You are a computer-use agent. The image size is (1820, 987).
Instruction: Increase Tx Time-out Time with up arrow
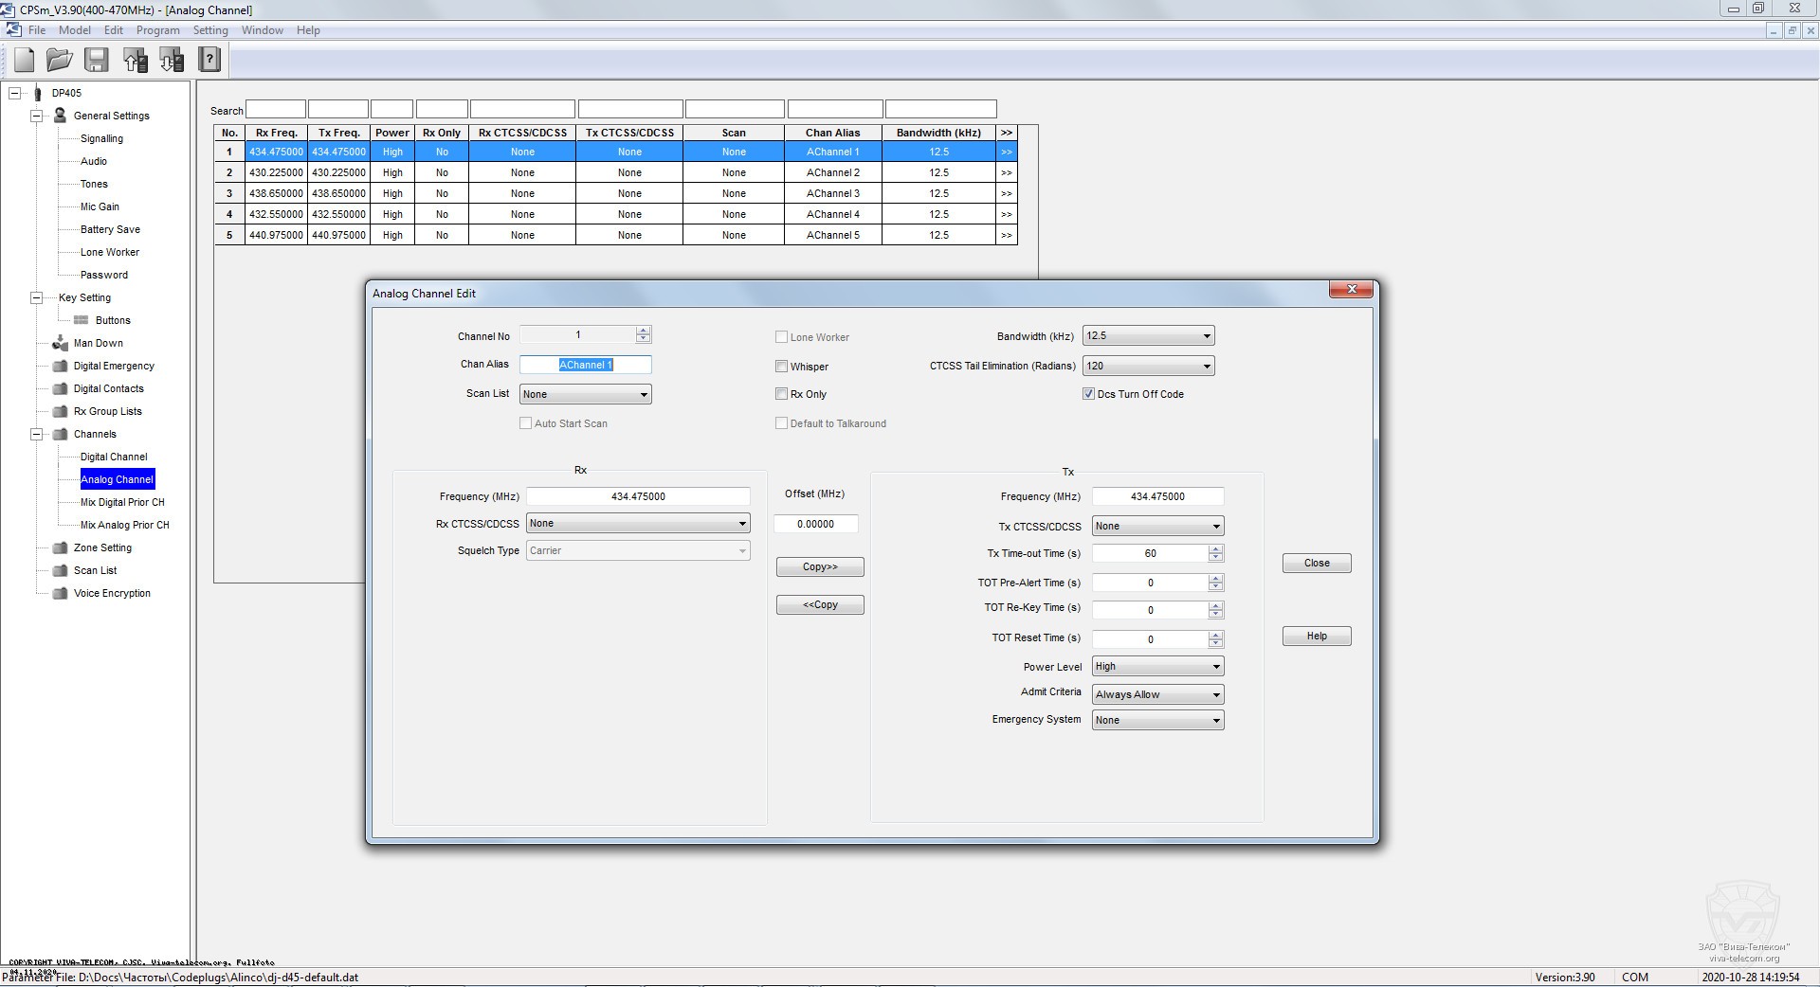coord(1216,549)
